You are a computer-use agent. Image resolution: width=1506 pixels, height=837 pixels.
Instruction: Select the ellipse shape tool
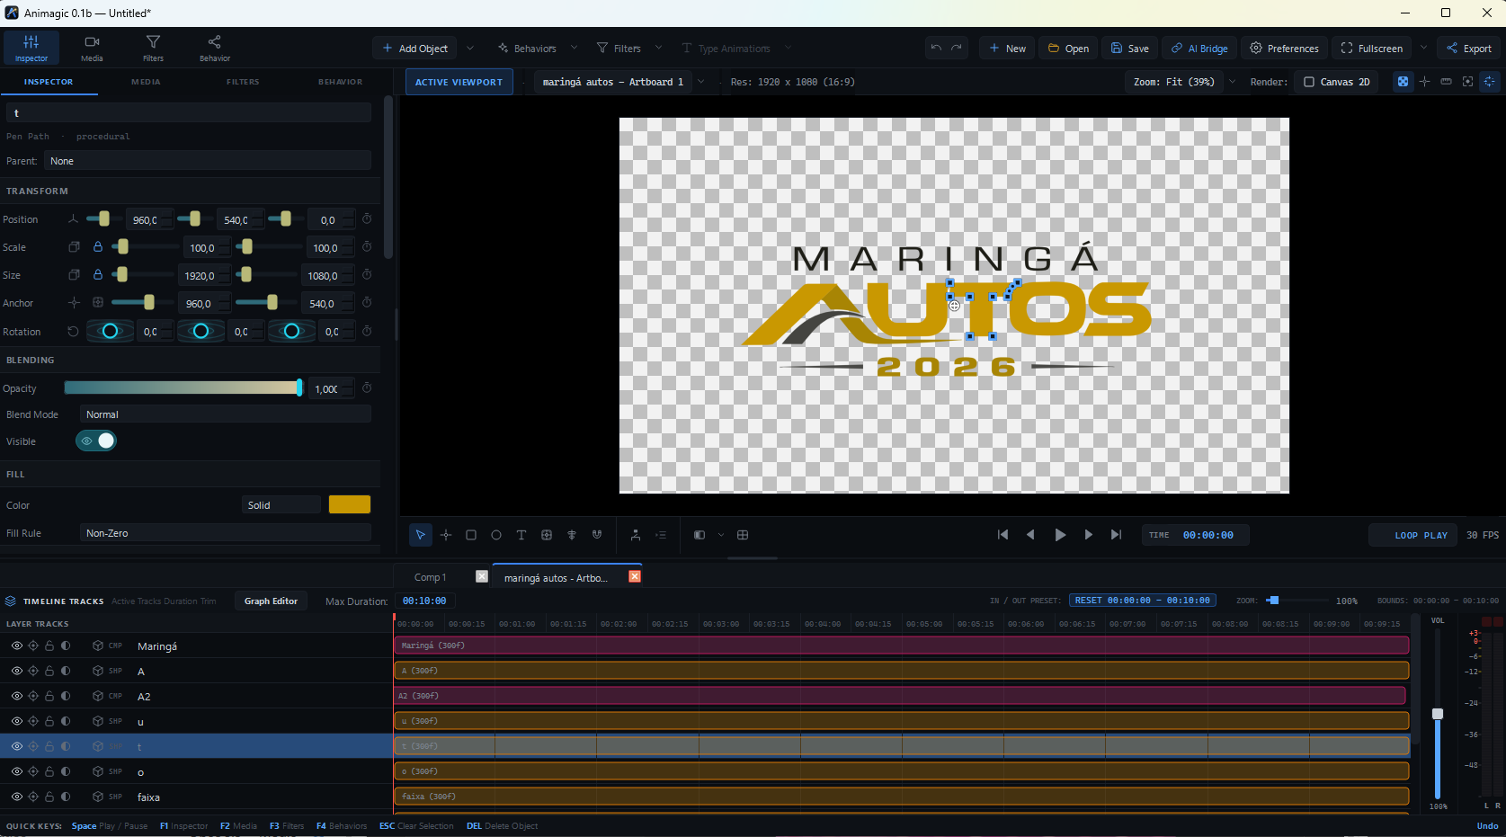(x=496, y=535)
